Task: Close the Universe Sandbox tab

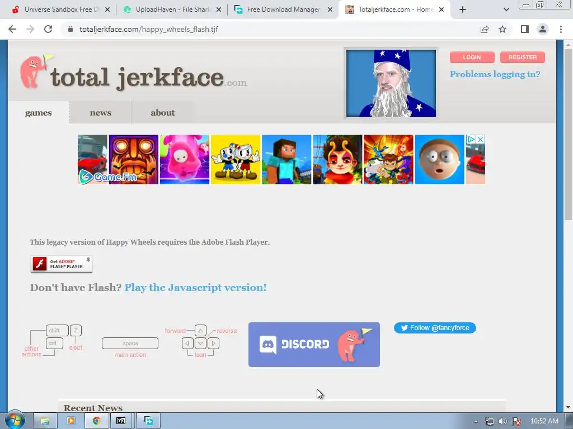Action: (x=107, y=10)
